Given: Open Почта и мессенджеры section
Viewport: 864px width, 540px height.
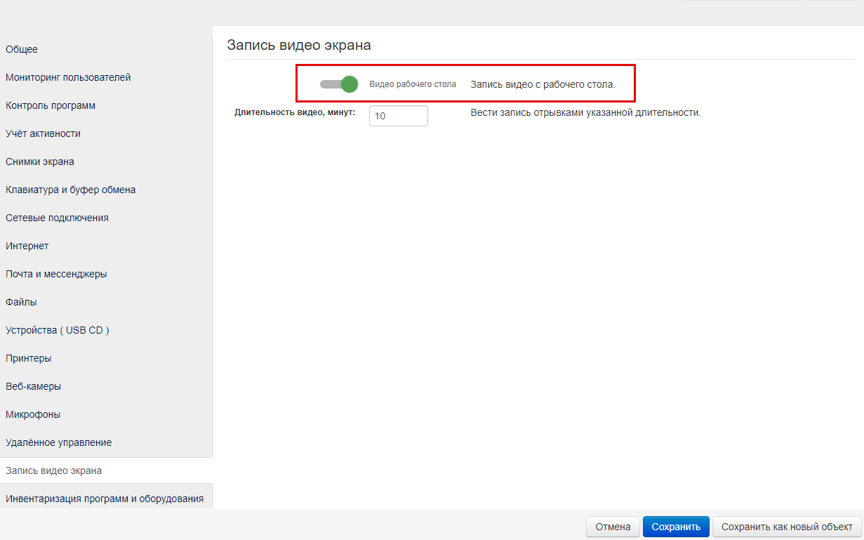Looking at the screenshot, I should pos(56,274).
